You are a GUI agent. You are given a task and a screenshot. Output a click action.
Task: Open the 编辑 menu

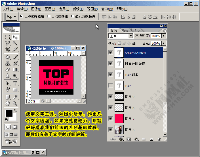tap(22, 9)
